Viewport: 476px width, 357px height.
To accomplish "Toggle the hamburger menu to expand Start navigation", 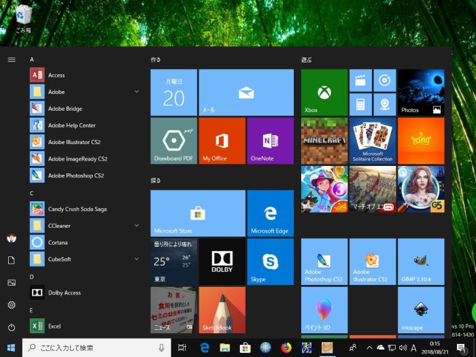I will [x=12, y=59].
